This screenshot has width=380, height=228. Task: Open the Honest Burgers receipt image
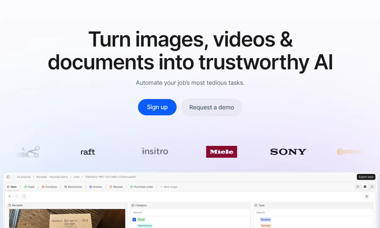(67, 219)
